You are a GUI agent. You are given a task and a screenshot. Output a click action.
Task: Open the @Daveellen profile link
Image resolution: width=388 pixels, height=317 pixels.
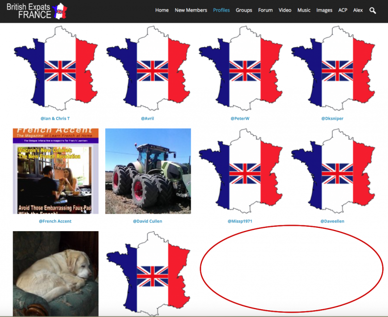pyautogui.click(x=332, y=222)
